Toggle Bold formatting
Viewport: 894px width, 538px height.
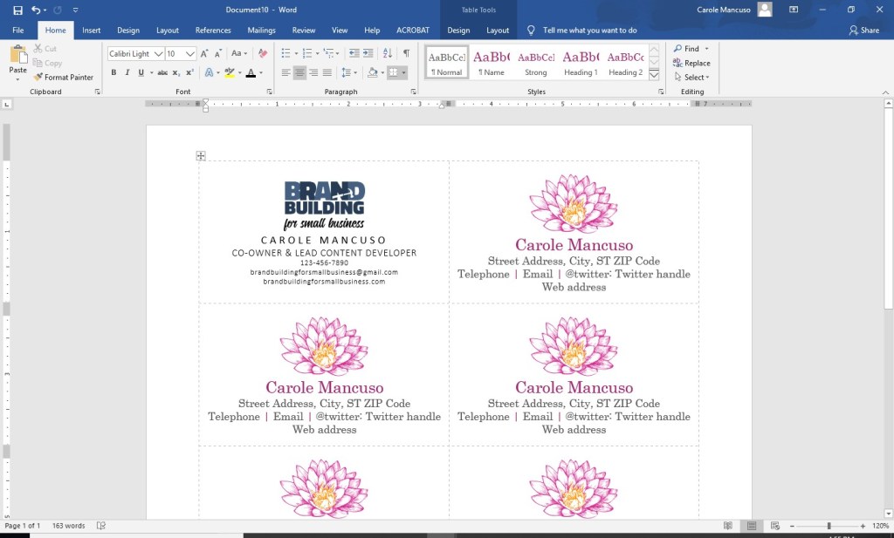pyautogui.click(x=113, y=73)
